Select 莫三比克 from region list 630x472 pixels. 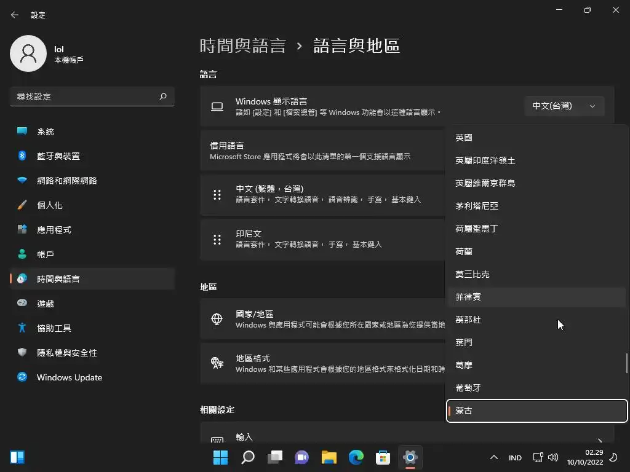536,274
